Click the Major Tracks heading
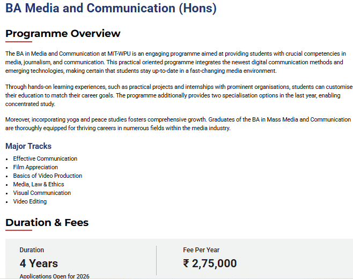Image resolution: width=353 pixels, height=279 pixels. coord(28,146)
